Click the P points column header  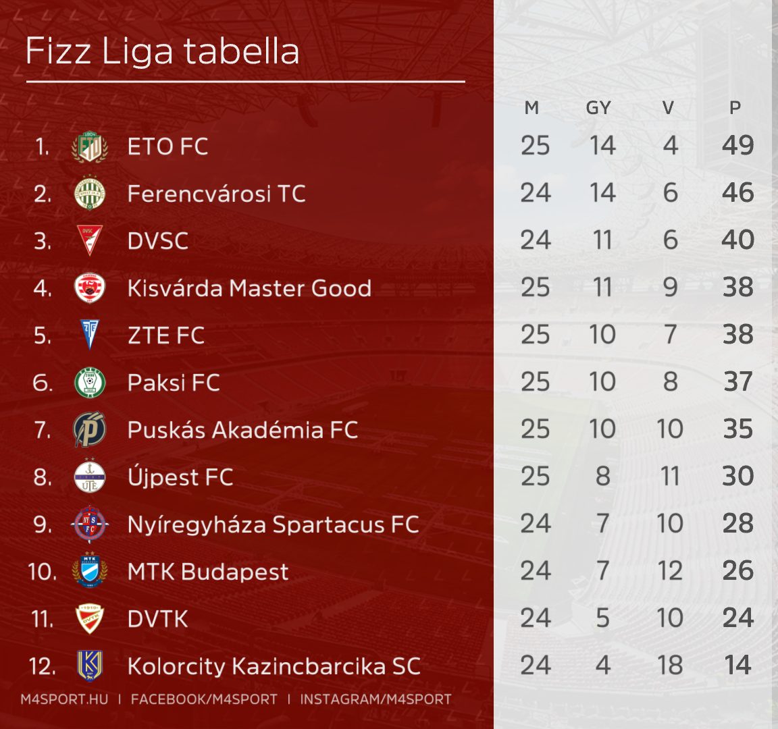[735, 107]
